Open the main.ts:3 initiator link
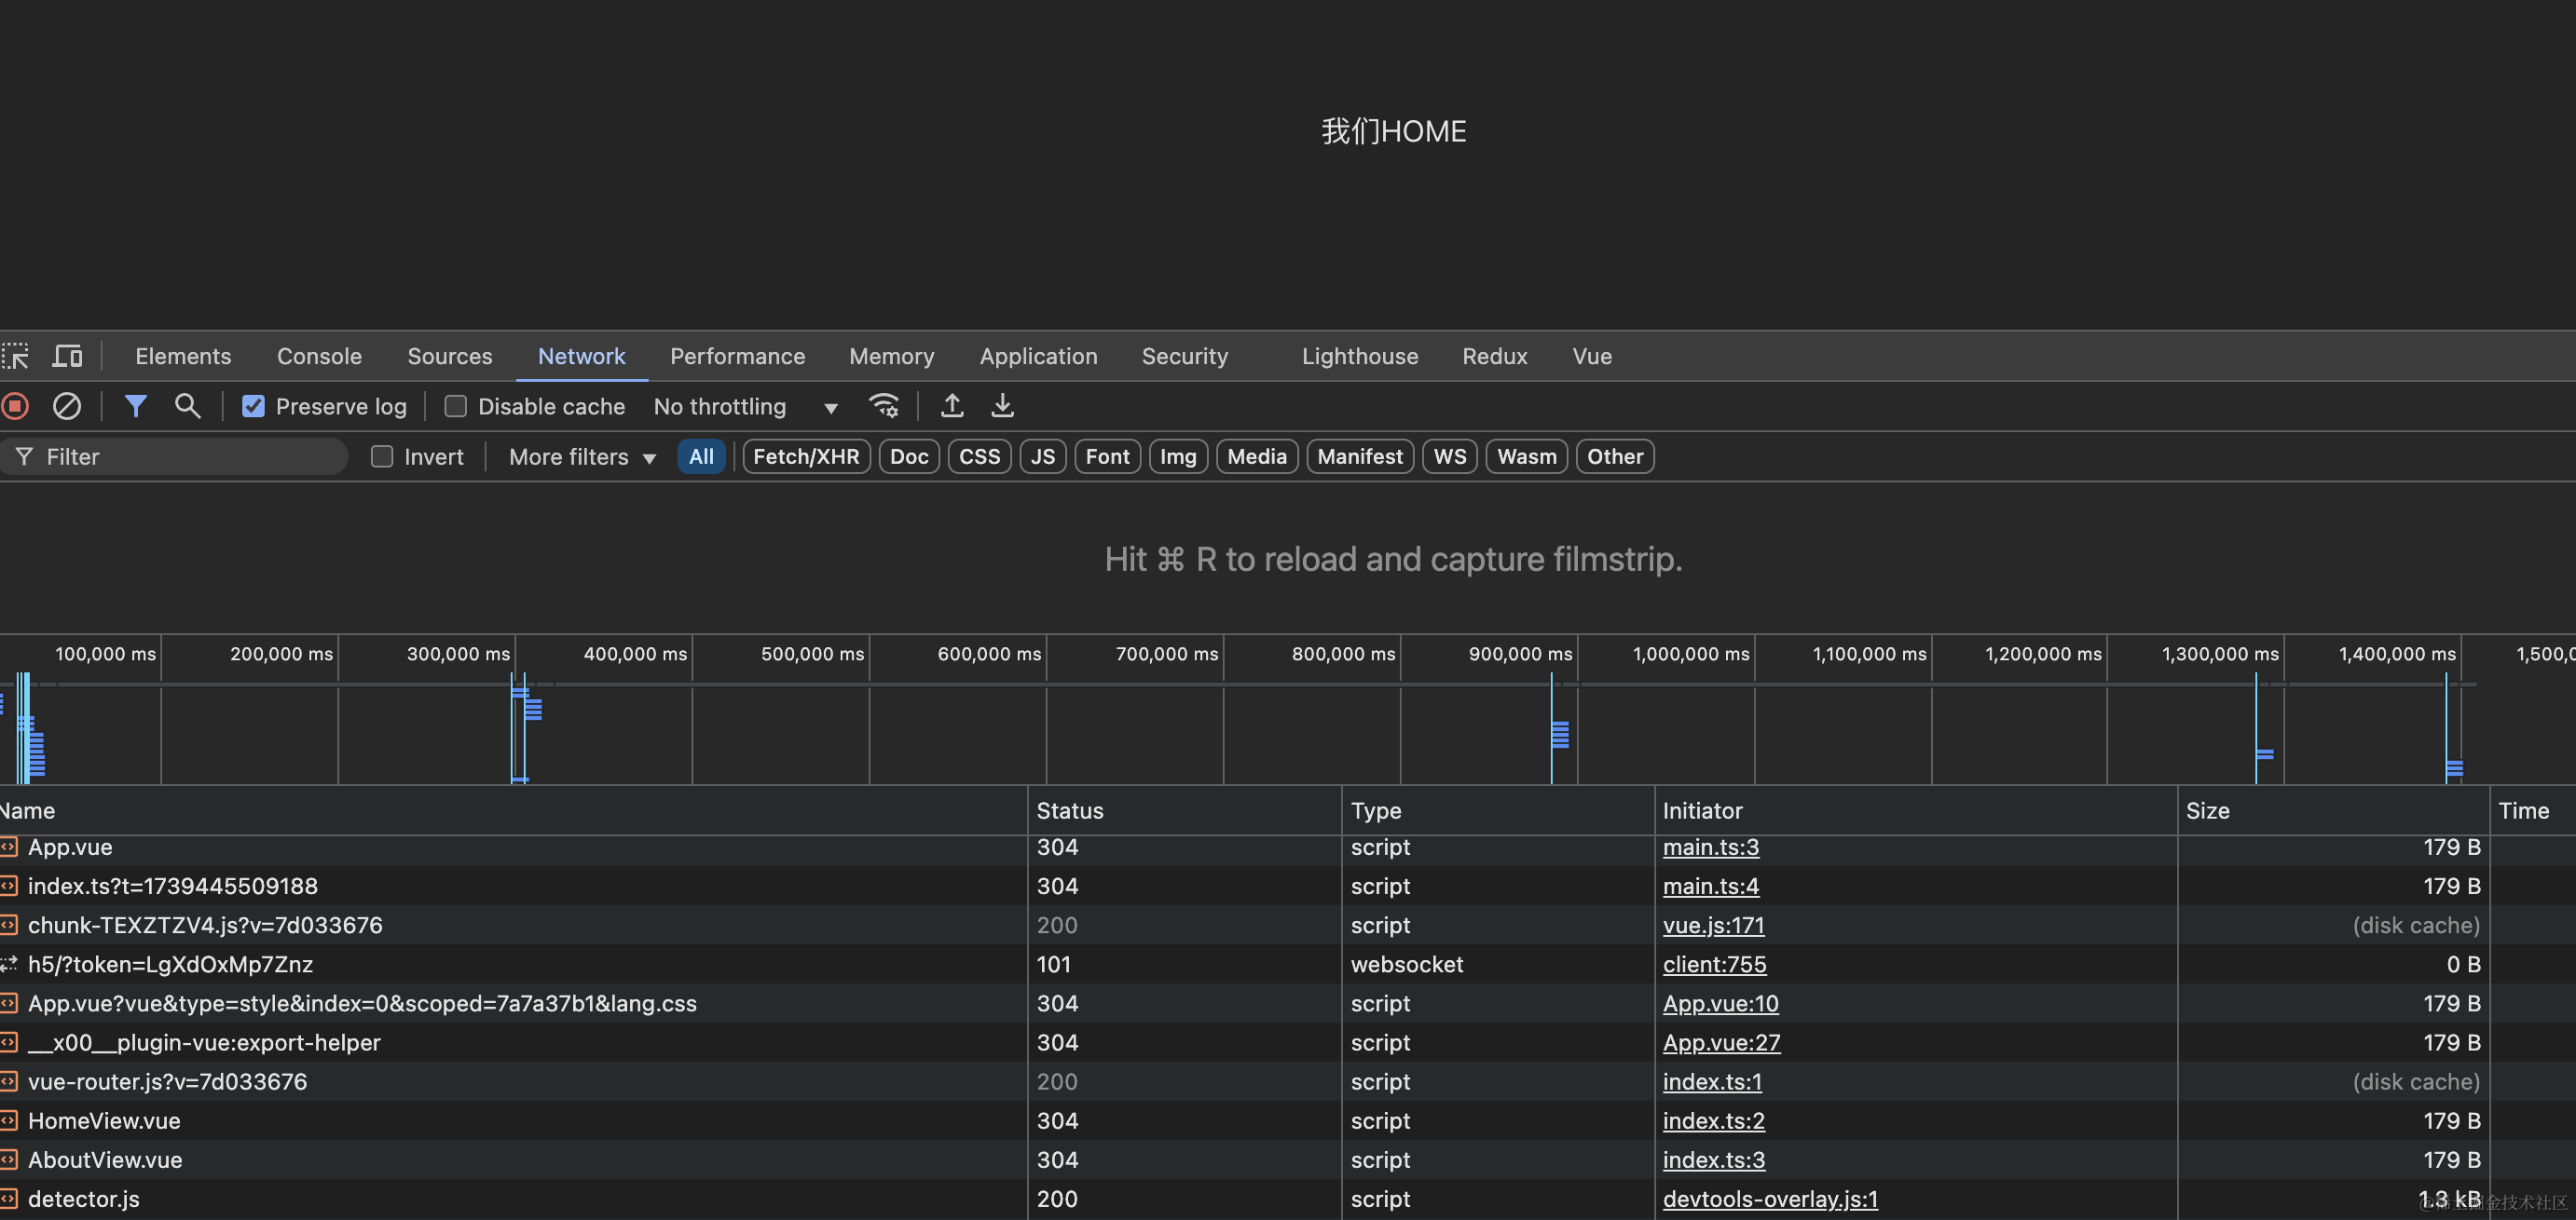This screenshot has height=1220, width=2576. pos(1710,847)
